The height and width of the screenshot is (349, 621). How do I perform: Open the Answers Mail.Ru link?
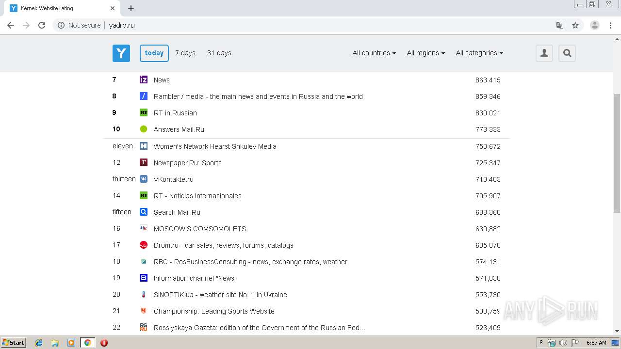[x=179, y=129]
